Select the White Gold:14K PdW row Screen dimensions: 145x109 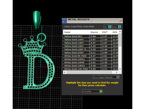pyautogui.click(x=91, y=69)
